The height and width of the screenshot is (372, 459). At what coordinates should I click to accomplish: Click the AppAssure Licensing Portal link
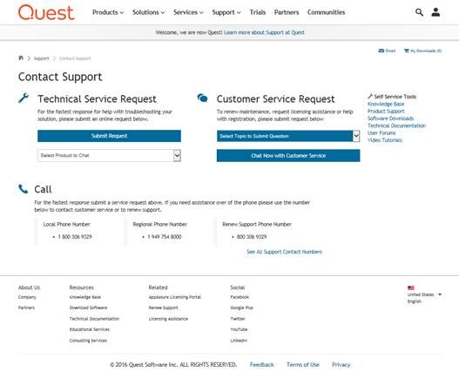(175, 297)
